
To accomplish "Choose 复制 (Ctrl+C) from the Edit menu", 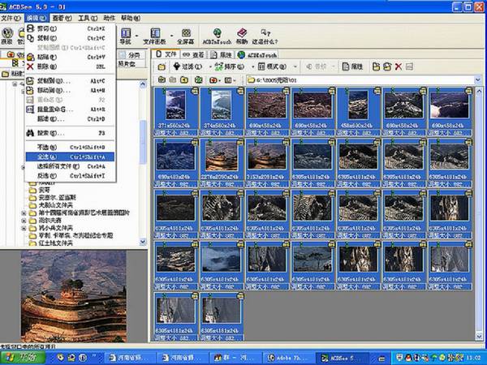I will point(70,38).
